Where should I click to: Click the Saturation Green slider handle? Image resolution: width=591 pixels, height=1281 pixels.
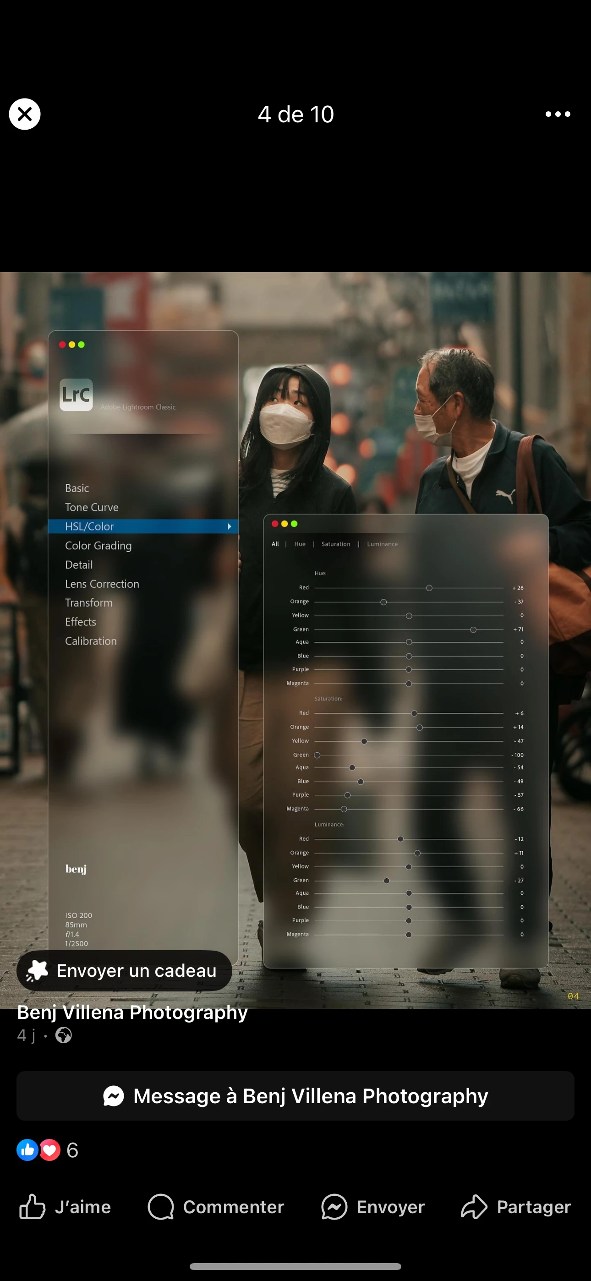tap(317, 755)
